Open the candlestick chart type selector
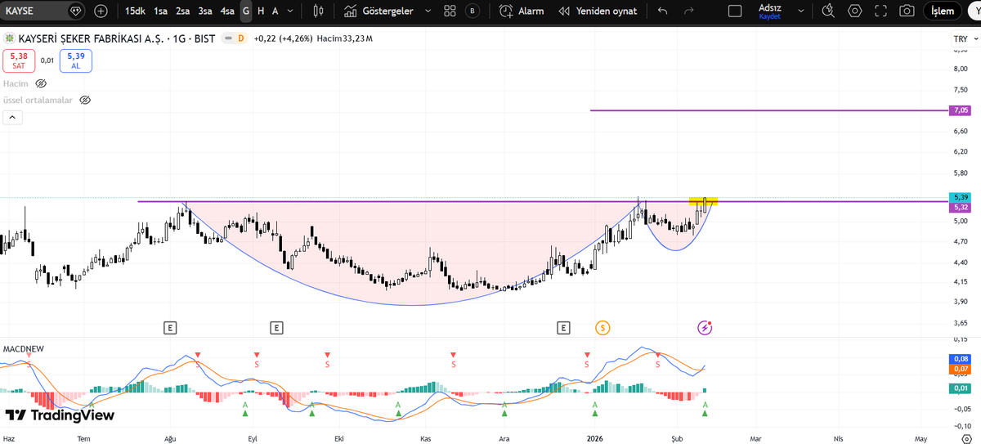981x444 pixels. [320, 11]
